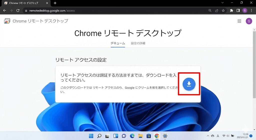Open the speaker volume tray icon
Viewport: 256px width, 140px height.
tap(228, 136)
